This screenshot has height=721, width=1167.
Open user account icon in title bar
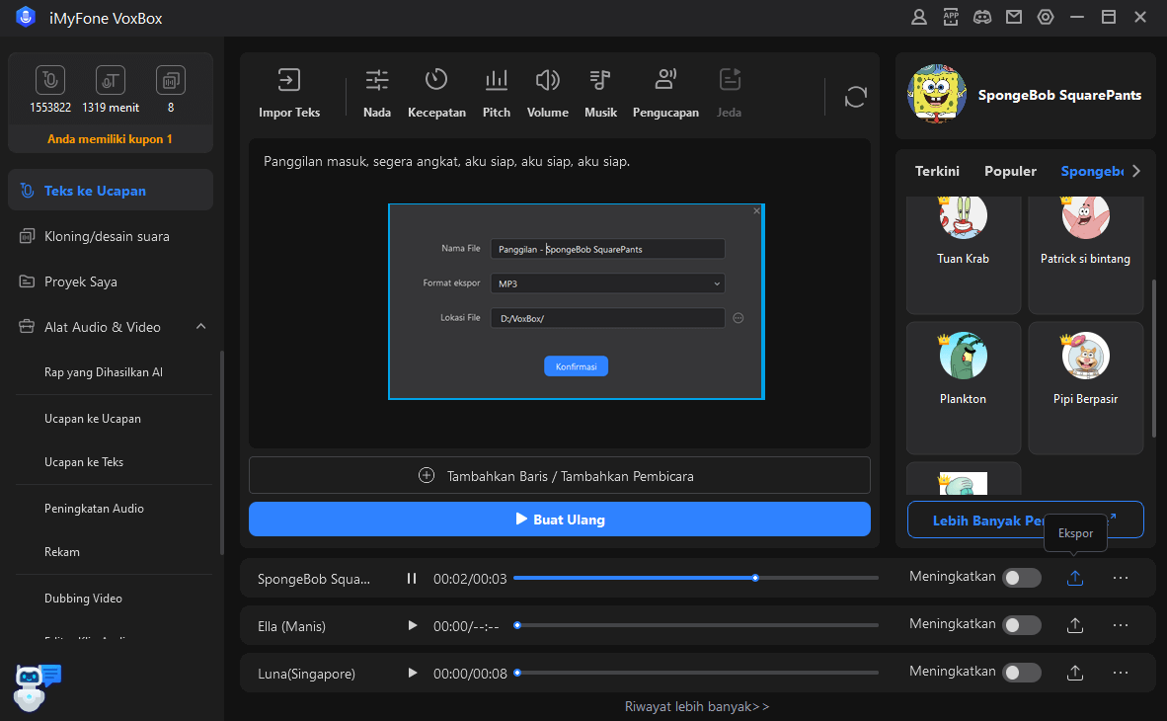point(919,17)
